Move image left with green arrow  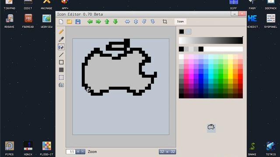(x=90, y=22)
